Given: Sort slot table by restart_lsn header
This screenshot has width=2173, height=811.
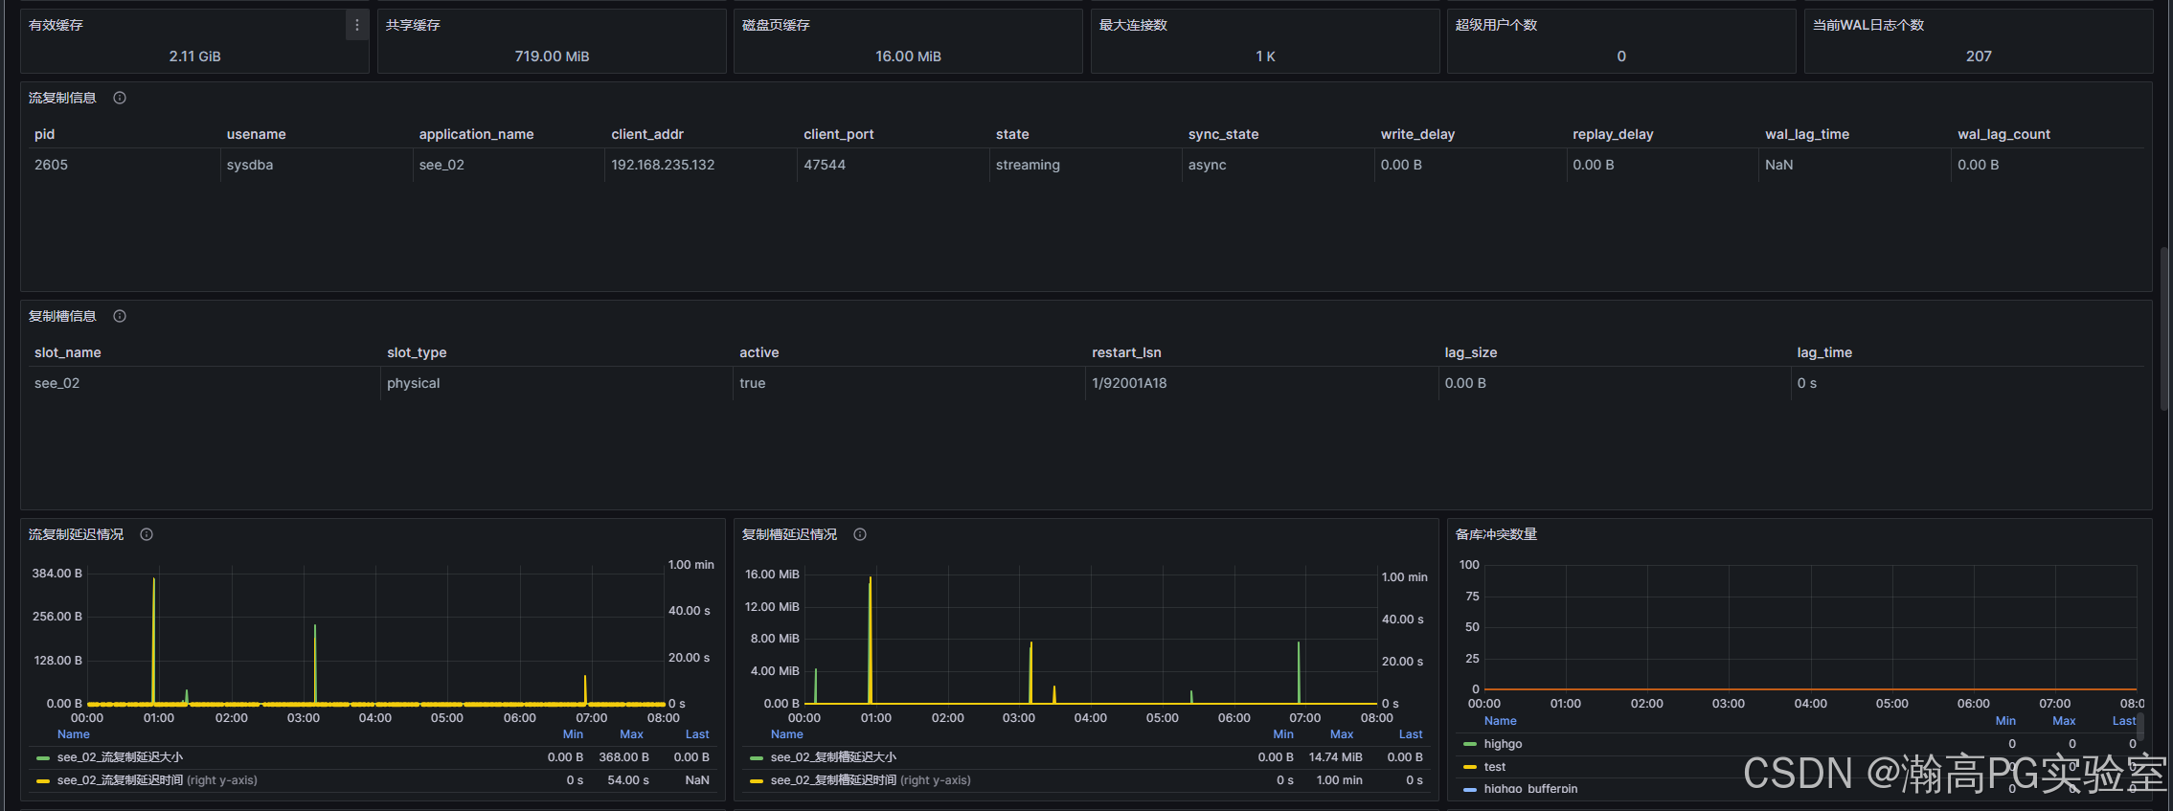Looking at the screenshot, I should [x=1126, y=352].
